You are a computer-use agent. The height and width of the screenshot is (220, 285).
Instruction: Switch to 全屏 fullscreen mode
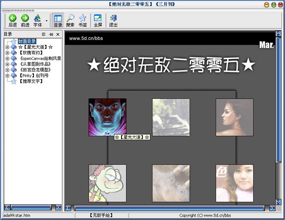(98, 21)
